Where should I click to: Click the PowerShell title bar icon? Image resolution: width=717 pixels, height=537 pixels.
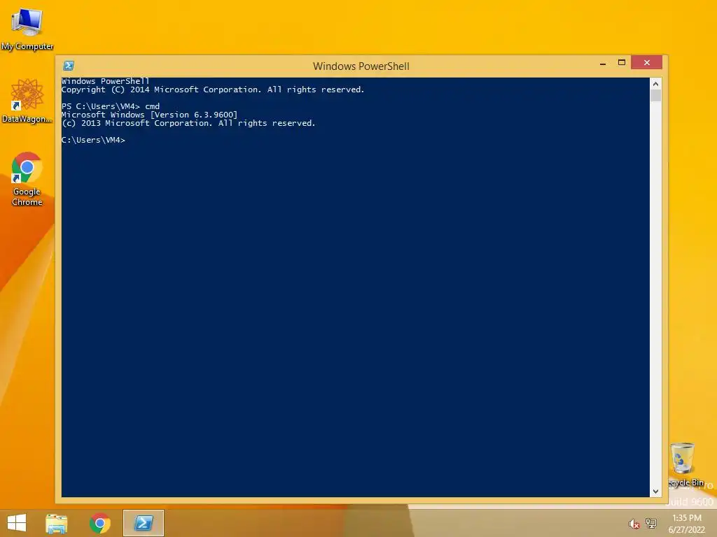coord(69,66)
